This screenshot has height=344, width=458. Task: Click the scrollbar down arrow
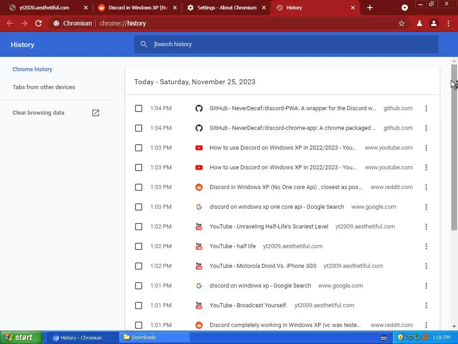pos(454,327)
